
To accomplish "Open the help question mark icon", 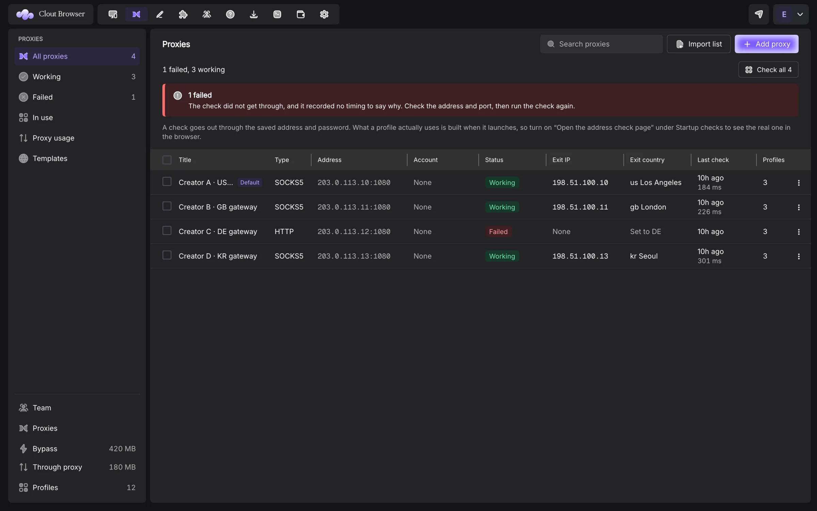I will pyautogui.click(x=230, y=14).
